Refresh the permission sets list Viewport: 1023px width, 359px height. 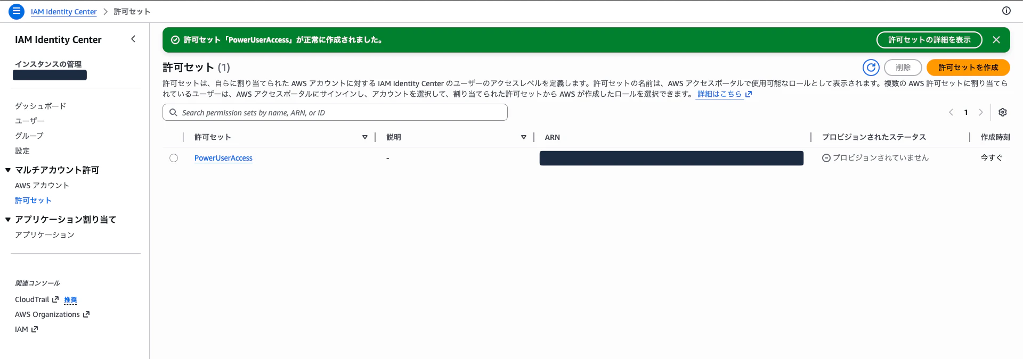pyautogui.click(x=871, y=68)
